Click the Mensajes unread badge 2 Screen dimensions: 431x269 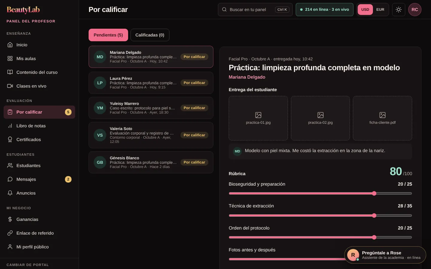click(x=68, y=179)
